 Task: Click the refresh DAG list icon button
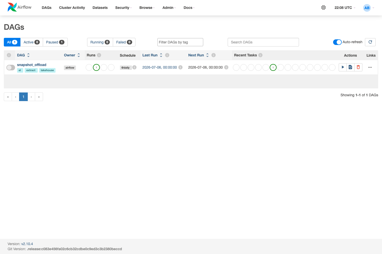tap(370, 42)
